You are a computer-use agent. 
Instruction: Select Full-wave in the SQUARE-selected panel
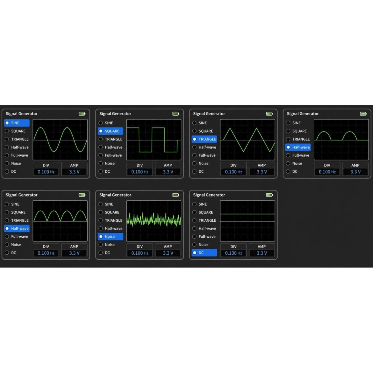tap(111, 155)
